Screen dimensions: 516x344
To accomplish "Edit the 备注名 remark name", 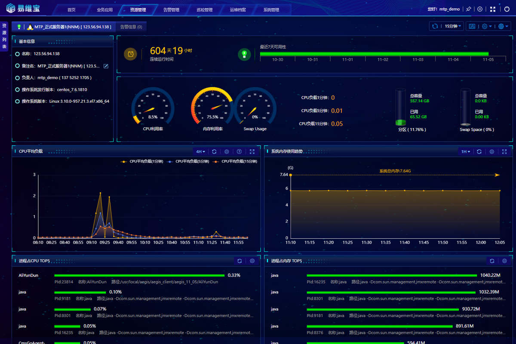I will [106, 66].
